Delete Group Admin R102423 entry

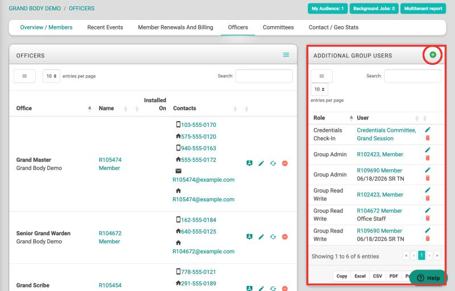tap(428, 158)
